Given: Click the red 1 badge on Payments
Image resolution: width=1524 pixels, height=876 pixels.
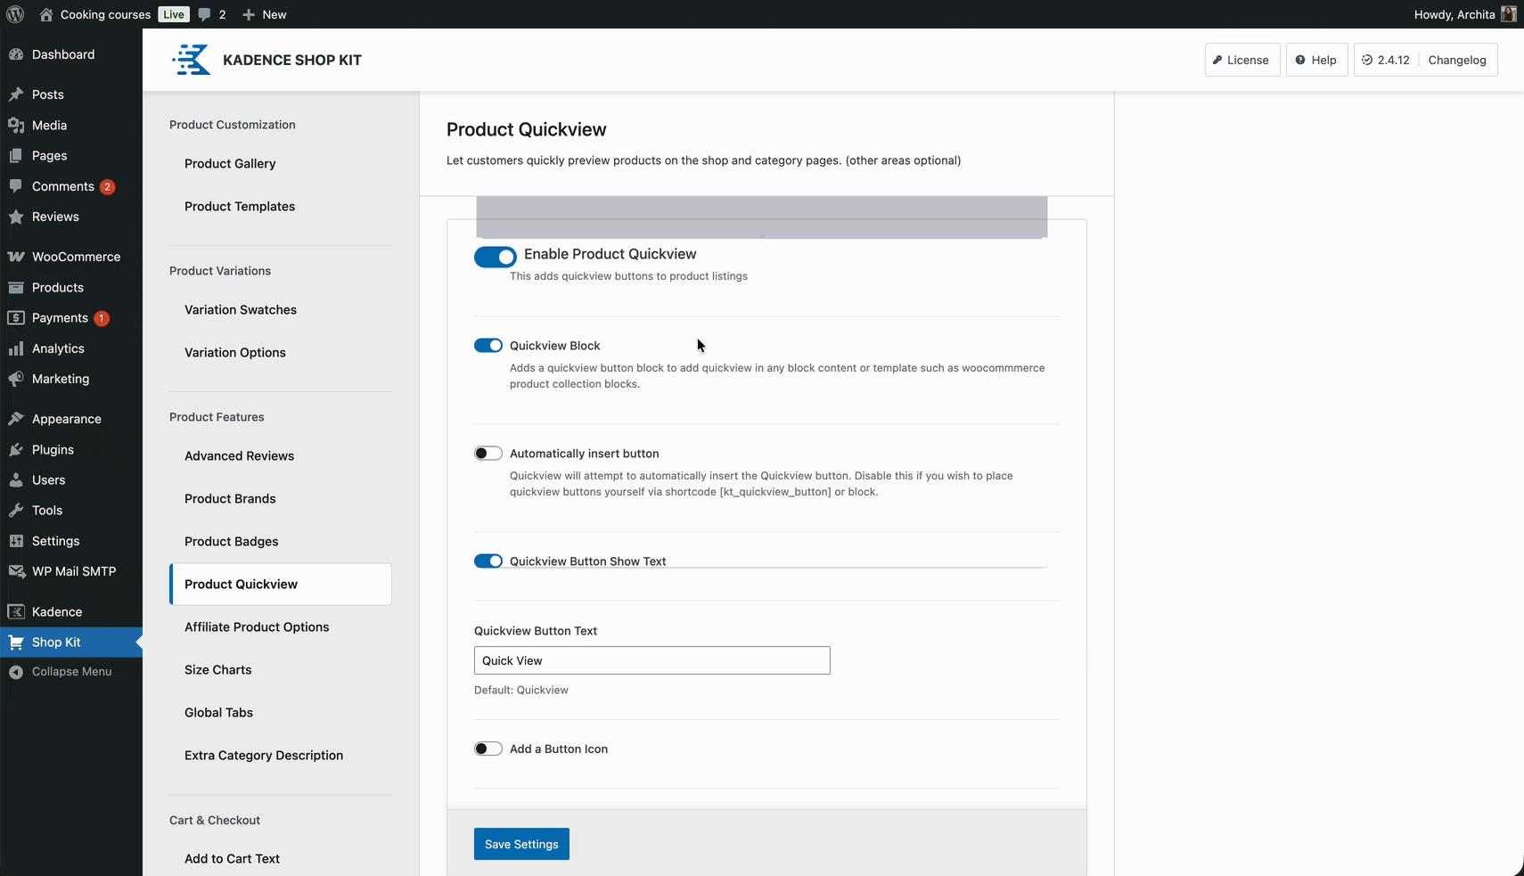Looking at the screenshot, I should (x=102, y=318).
